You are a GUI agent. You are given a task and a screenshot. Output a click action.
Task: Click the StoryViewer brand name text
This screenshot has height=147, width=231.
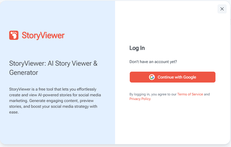pos(43,35)
